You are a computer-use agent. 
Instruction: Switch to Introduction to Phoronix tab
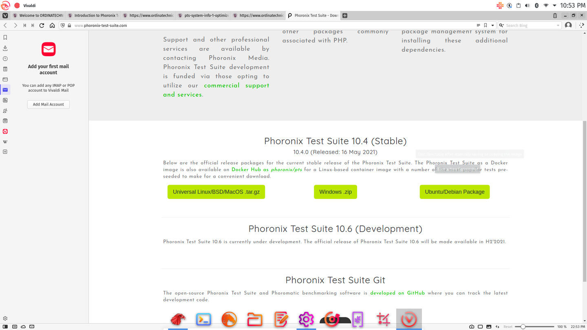[93, 15]
